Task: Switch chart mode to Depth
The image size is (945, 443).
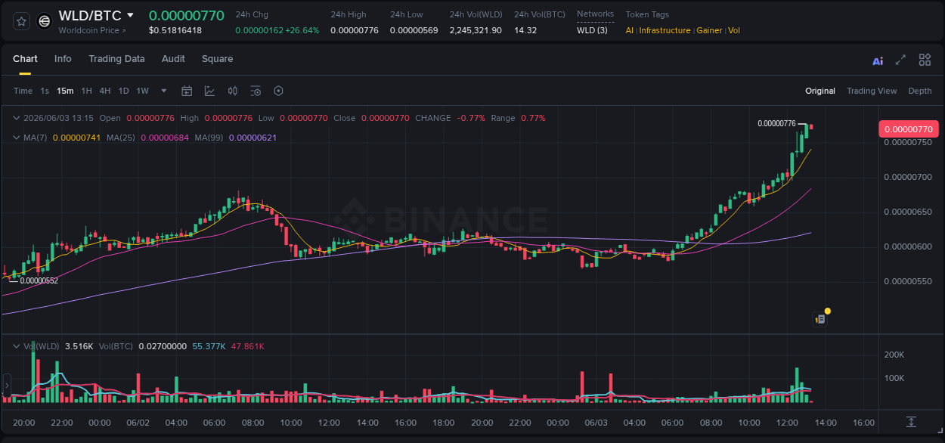Action: (920, 91)
